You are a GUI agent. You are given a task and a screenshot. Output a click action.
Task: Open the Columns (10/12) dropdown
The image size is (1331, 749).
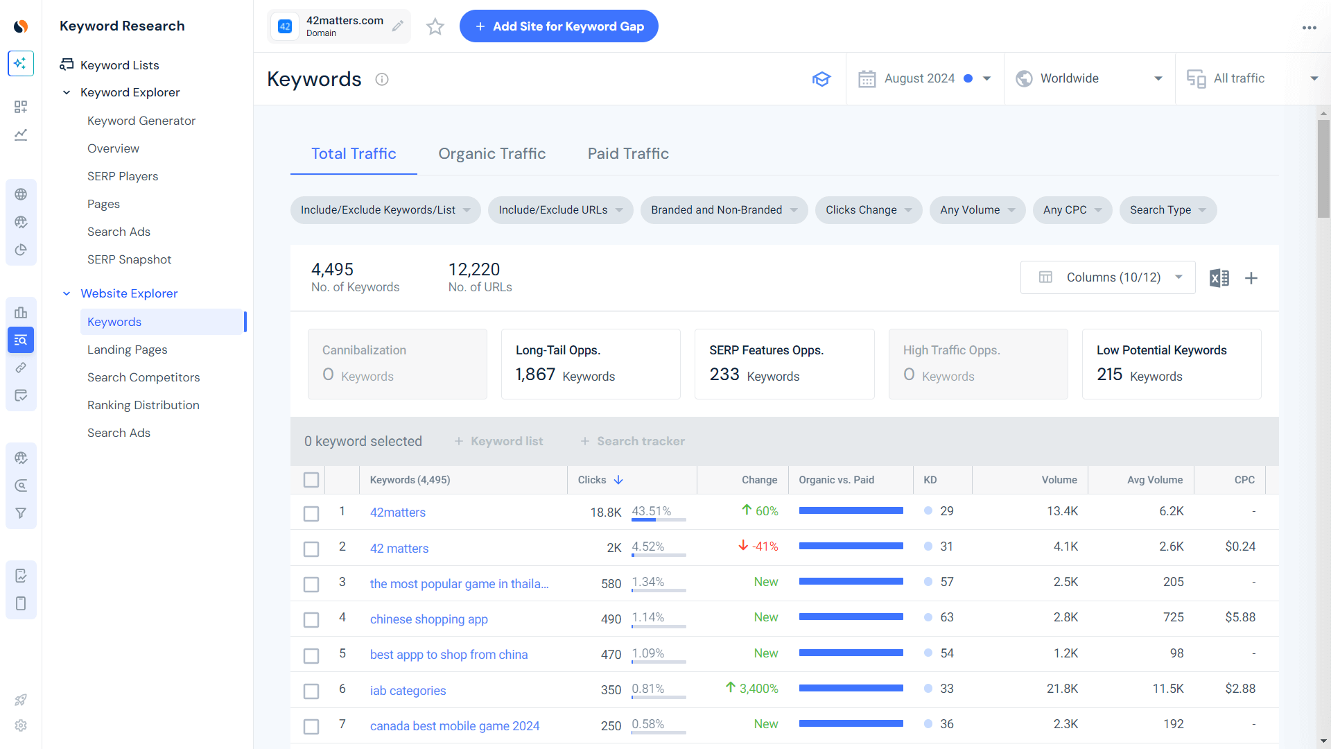pyautogui.click(x=1107, y=277)
